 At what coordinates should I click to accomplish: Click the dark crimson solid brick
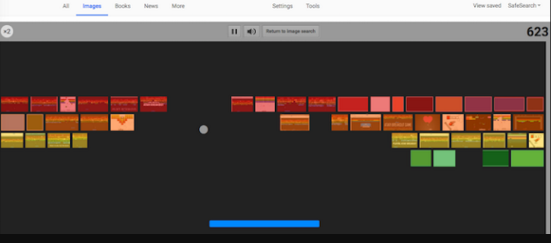tap(420, 104)
